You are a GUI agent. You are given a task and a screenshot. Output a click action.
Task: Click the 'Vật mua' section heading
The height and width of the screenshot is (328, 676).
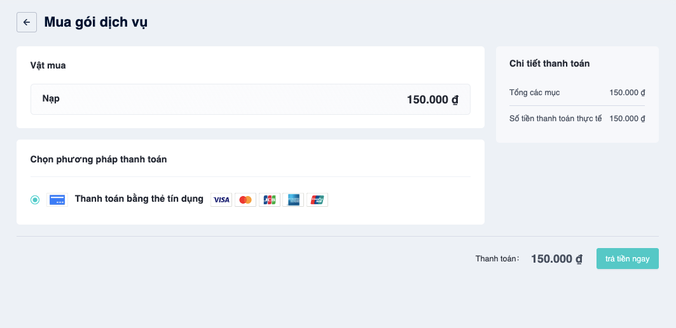click(48, 65)
